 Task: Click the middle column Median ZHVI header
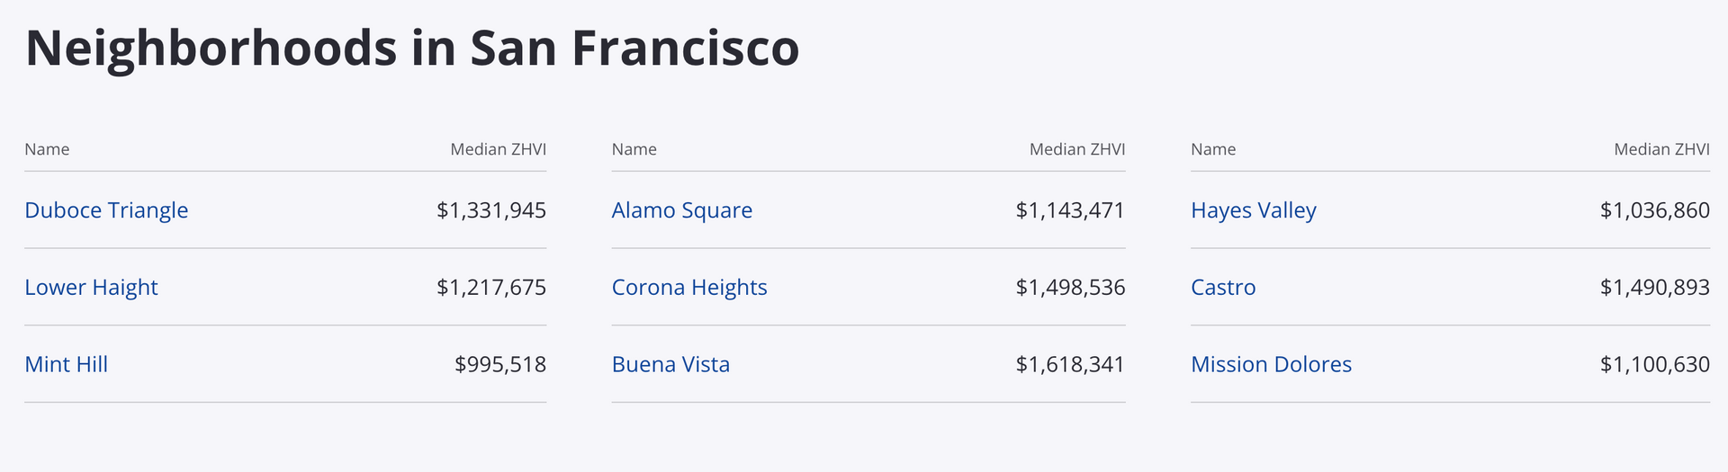click(1077, 149)
